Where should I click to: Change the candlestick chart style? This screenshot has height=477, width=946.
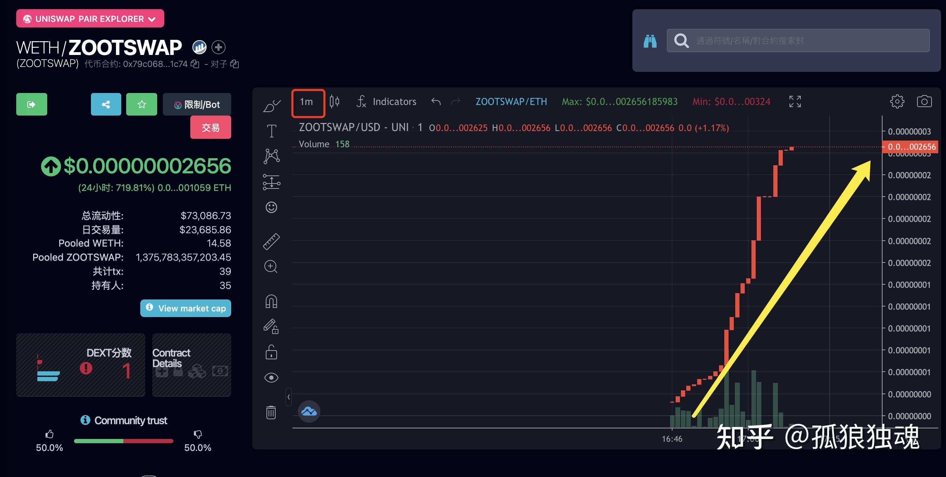334,101
